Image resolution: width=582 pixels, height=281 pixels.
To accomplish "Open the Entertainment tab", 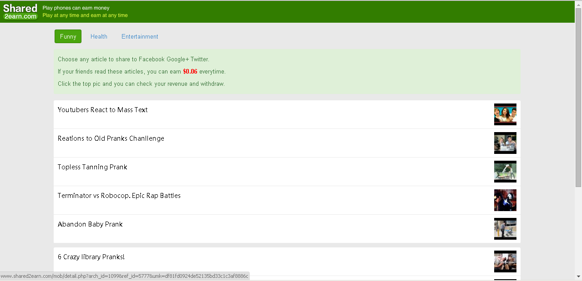I will click(140, 36).
